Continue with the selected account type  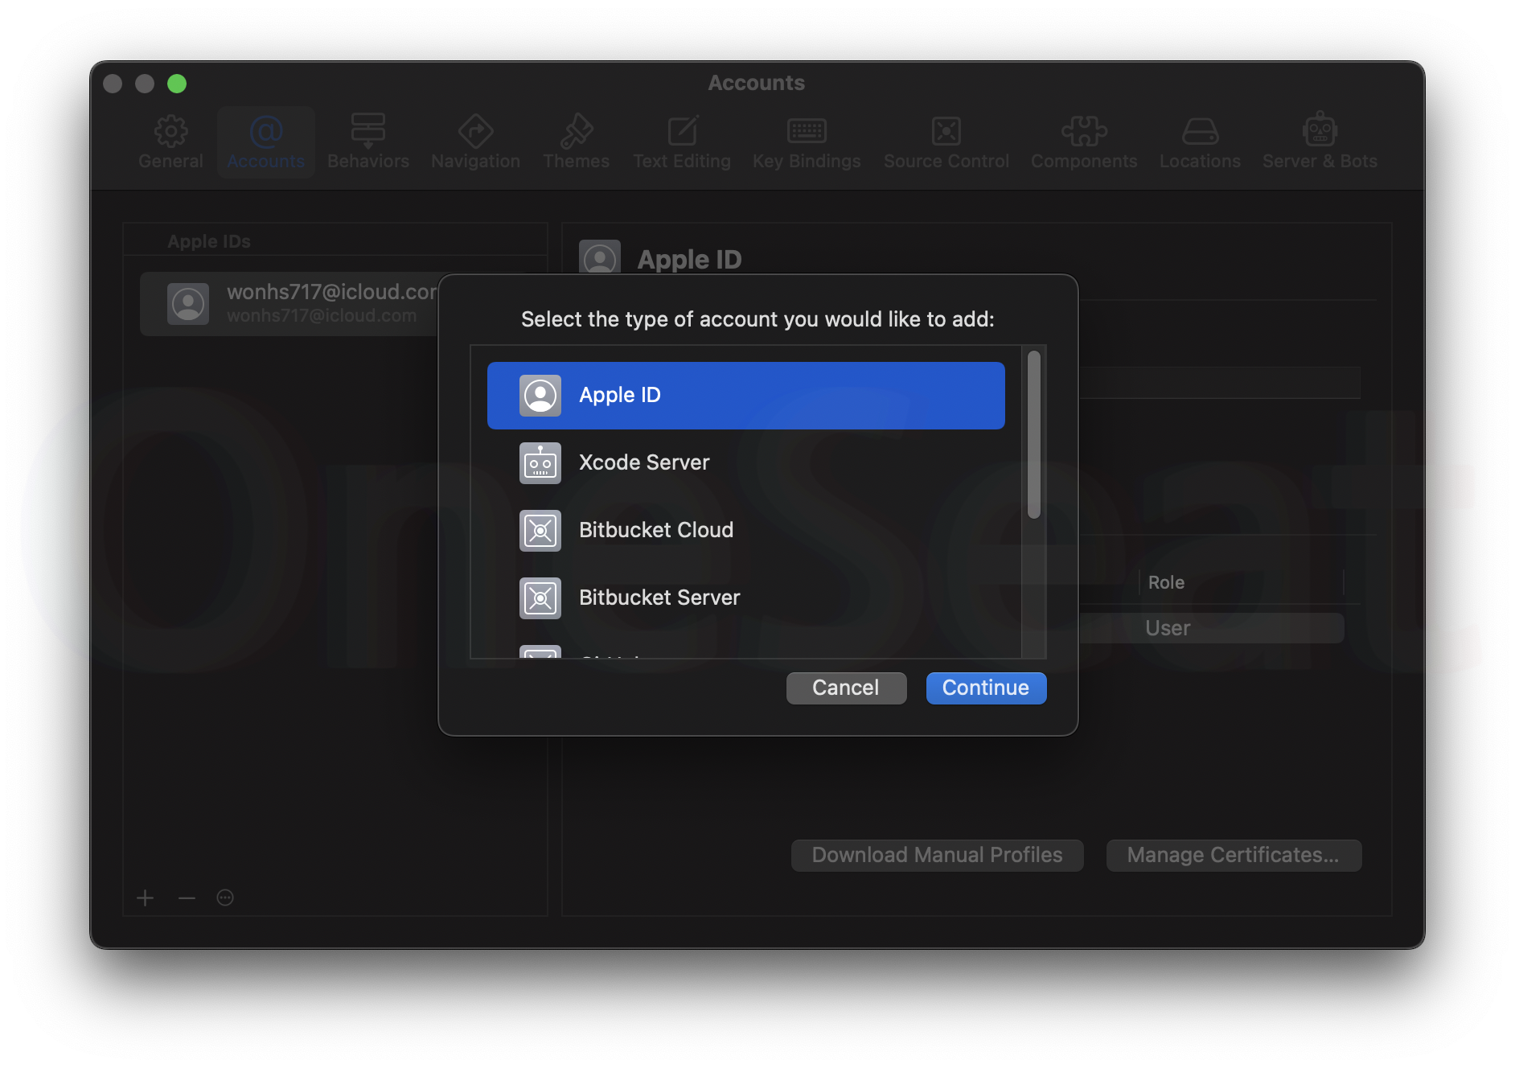tap(986, 688)
